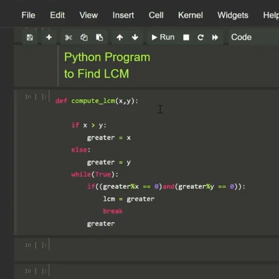This screenshot has width=279, height=279.
Task: Open the Widgets menu
Action: coord(233,15)
